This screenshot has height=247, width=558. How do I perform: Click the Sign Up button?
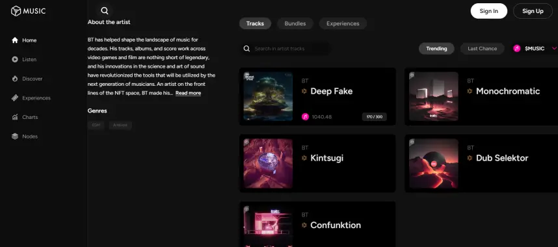(533, 11)
